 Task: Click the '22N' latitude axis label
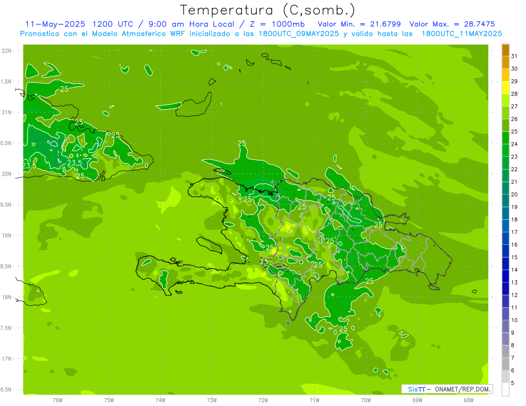point(7,51)
